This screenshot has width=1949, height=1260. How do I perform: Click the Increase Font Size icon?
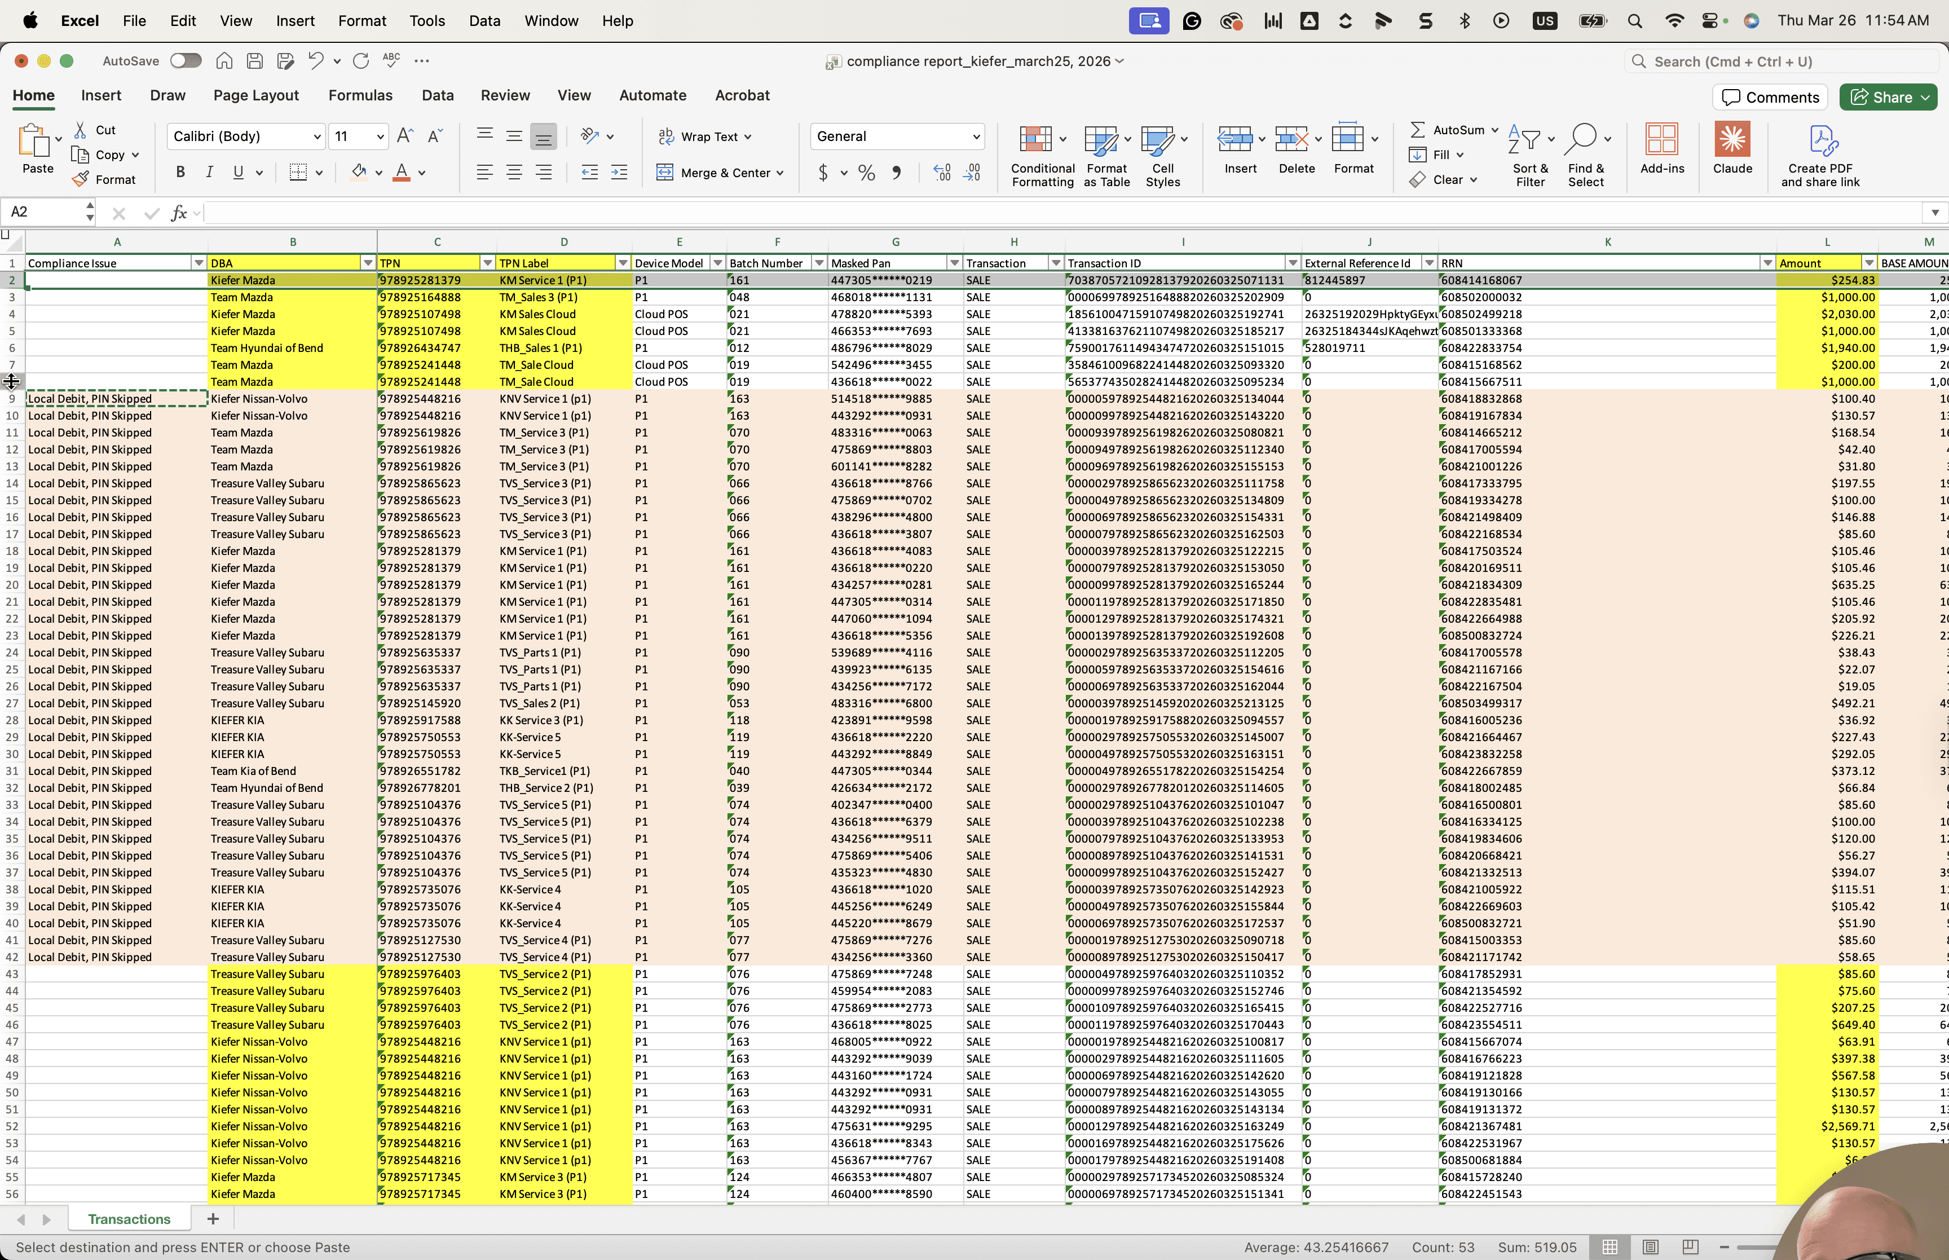405,136
